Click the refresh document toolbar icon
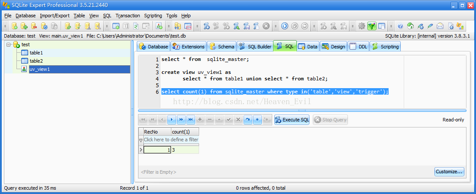This screenshot has width=476, height=194. tap(136, 26)
